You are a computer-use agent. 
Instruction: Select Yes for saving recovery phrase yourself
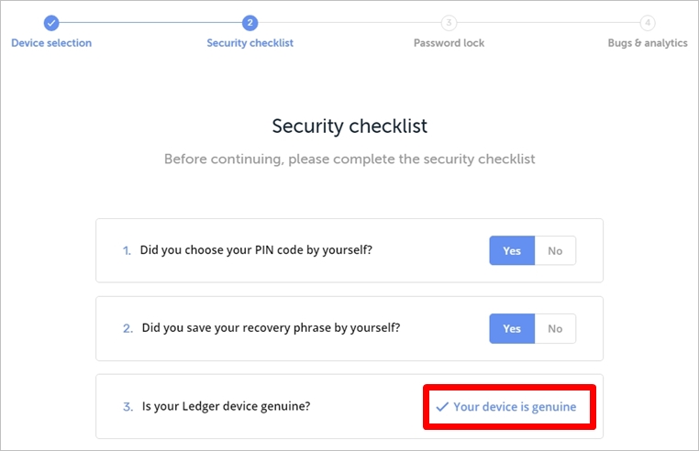(512, 328)
